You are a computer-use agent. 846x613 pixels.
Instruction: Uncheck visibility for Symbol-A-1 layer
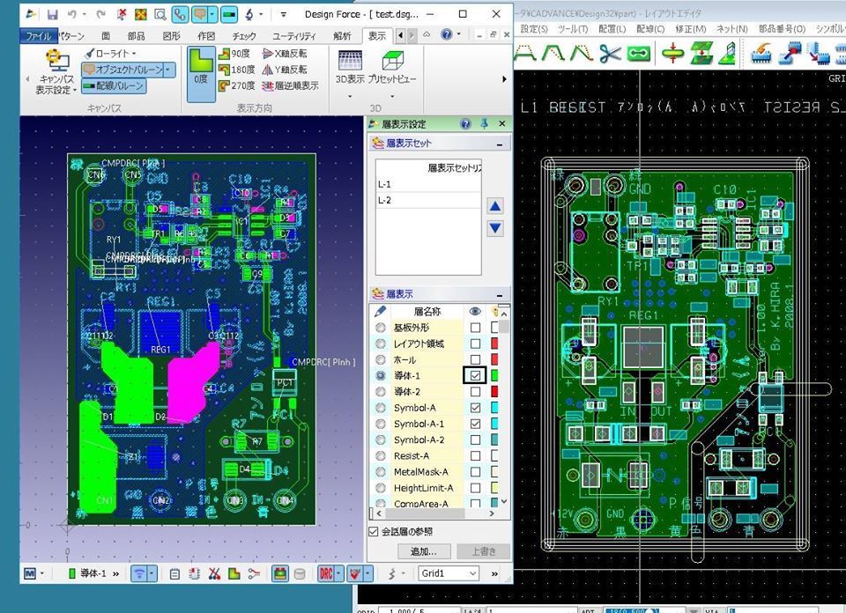pyautogui.click(x=475, y=424)
